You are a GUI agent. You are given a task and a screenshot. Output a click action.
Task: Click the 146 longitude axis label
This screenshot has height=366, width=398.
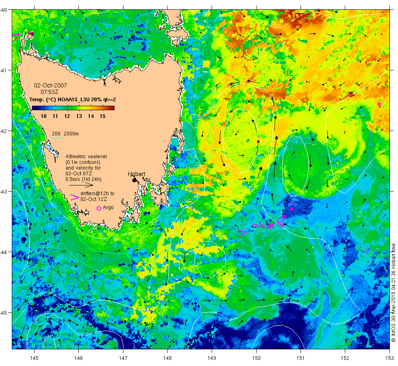[x=79, y=358]
